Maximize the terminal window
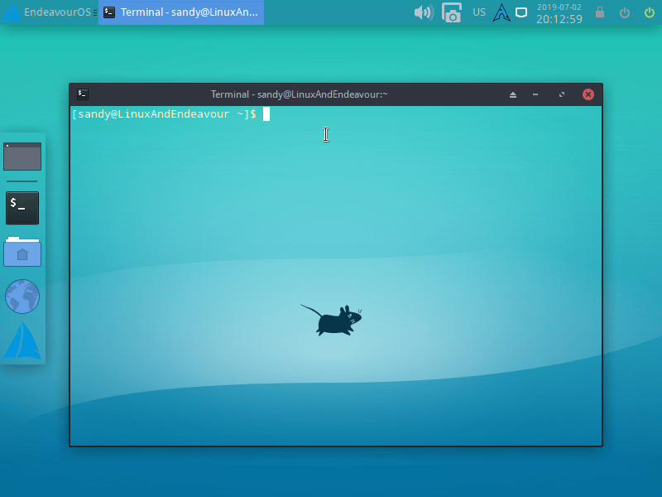 click(562, 94)
